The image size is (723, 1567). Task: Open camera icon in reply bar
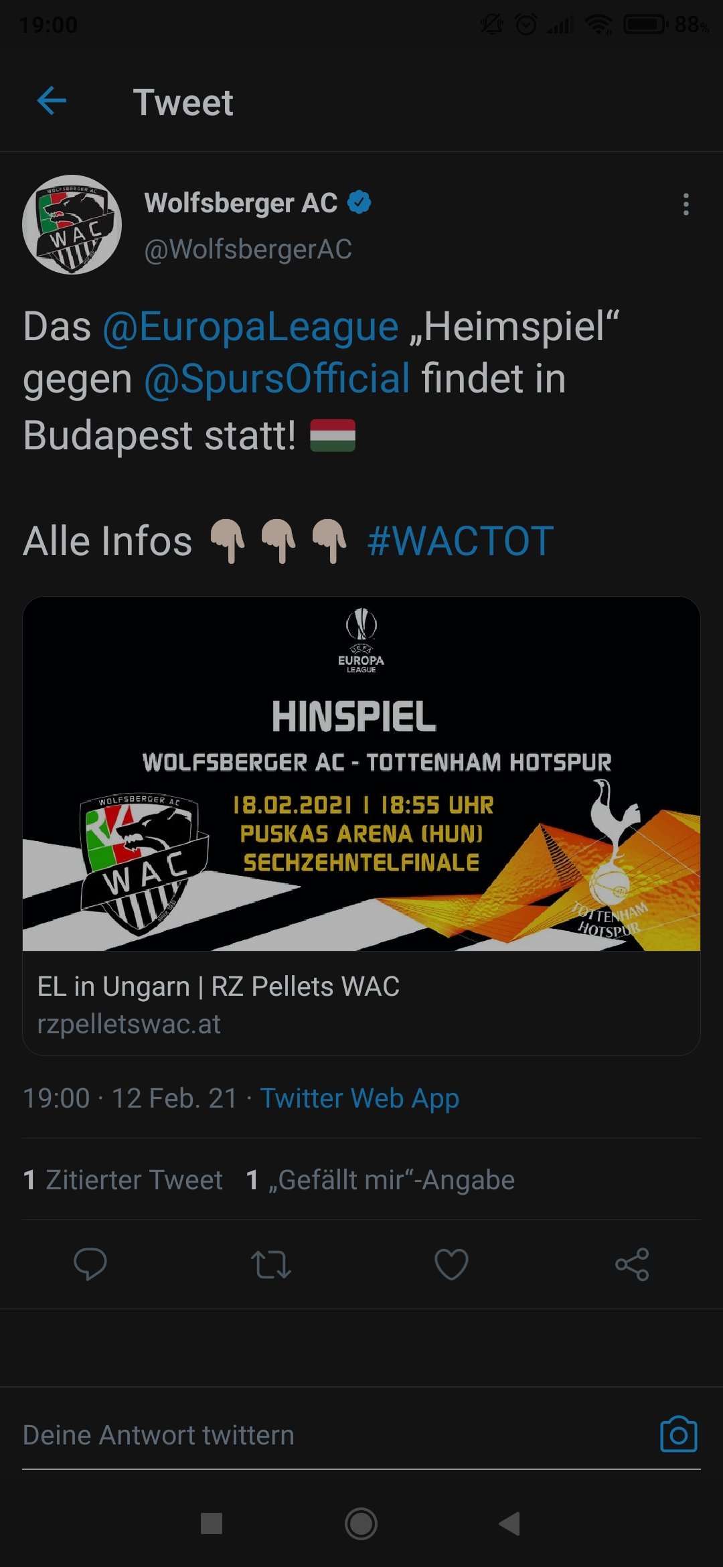point(679,1434)
